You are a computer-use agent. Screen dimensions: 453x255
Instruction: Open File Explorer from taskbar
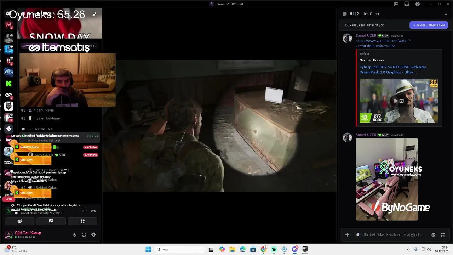tap(232, 249)
